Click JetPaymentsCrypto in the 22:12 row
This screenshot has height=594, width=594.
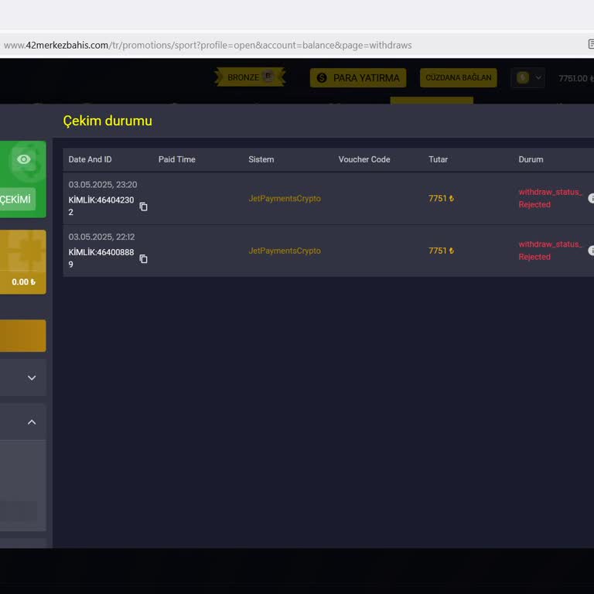pos(285,251)
